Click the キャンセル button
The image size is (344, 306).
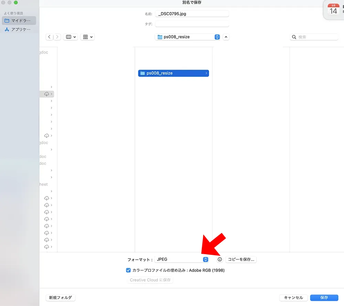tap(293, 298)
